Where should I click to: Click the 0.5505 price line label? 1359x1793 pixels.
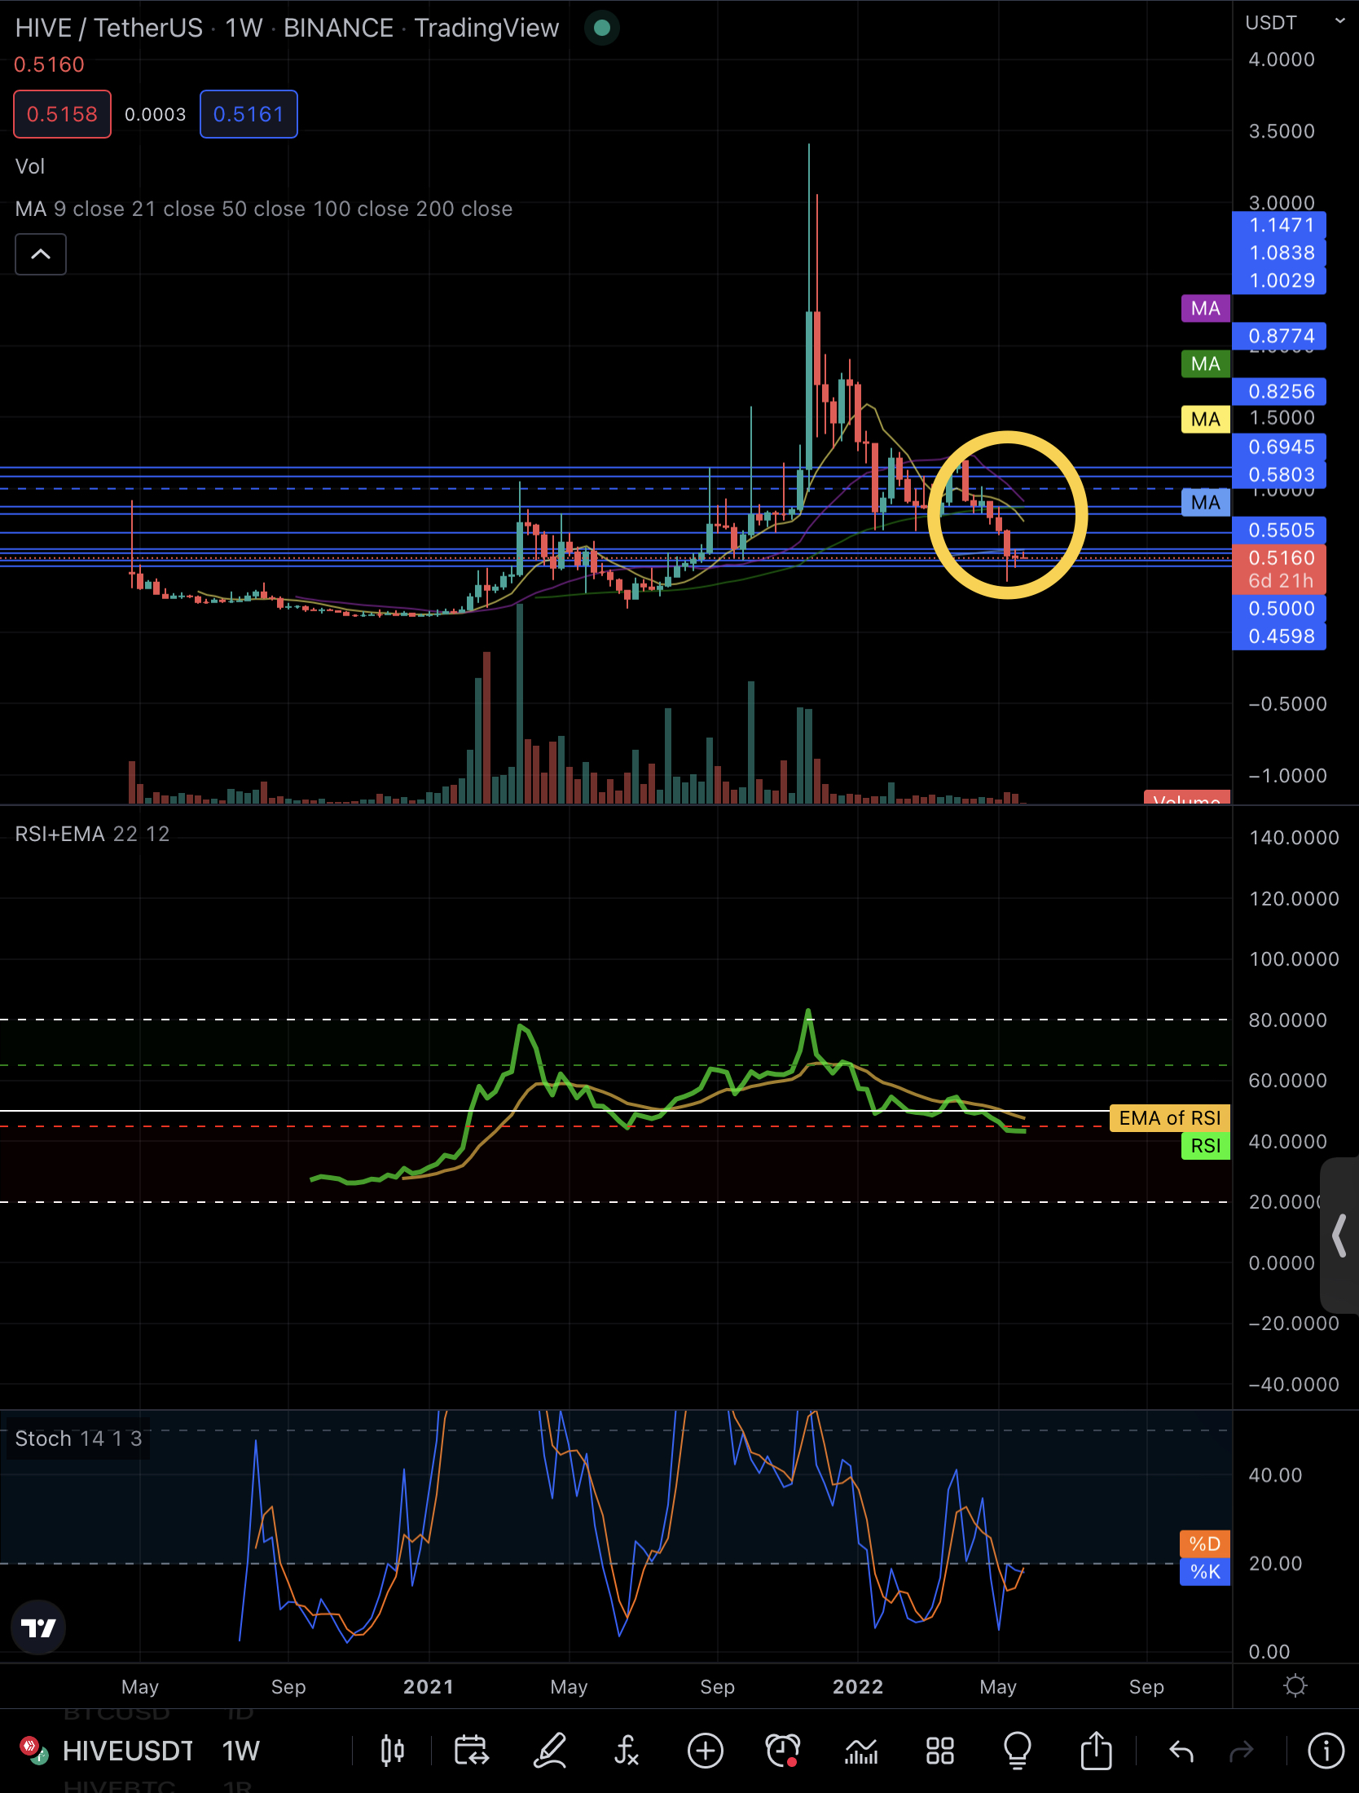click(1279, 530)
